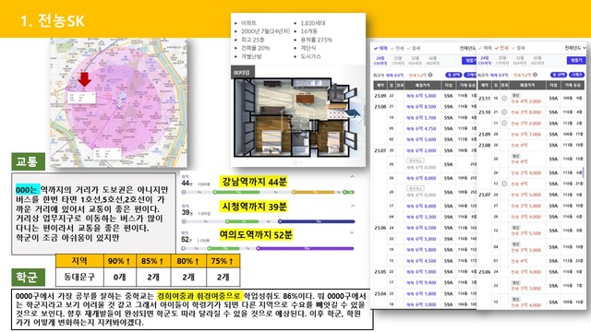The image size is (591, 332).
Task: Click the '동대문구' table cell
Action: point(79,277)
